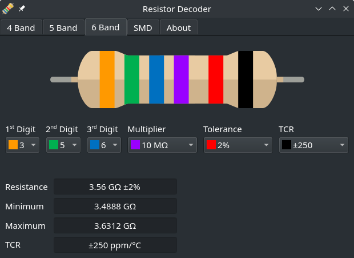Screen dimensions: 354x258
Task: Click the resistor app icon in title bar
Action: (x=8, y=9)
